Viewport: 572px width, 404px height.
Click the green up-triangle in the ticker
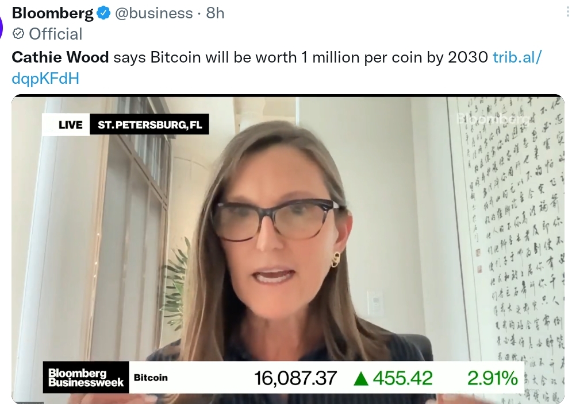point(361,378)
